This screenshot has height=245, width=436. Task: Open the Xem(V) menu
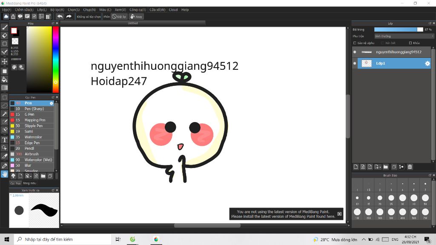pos(120,10)
